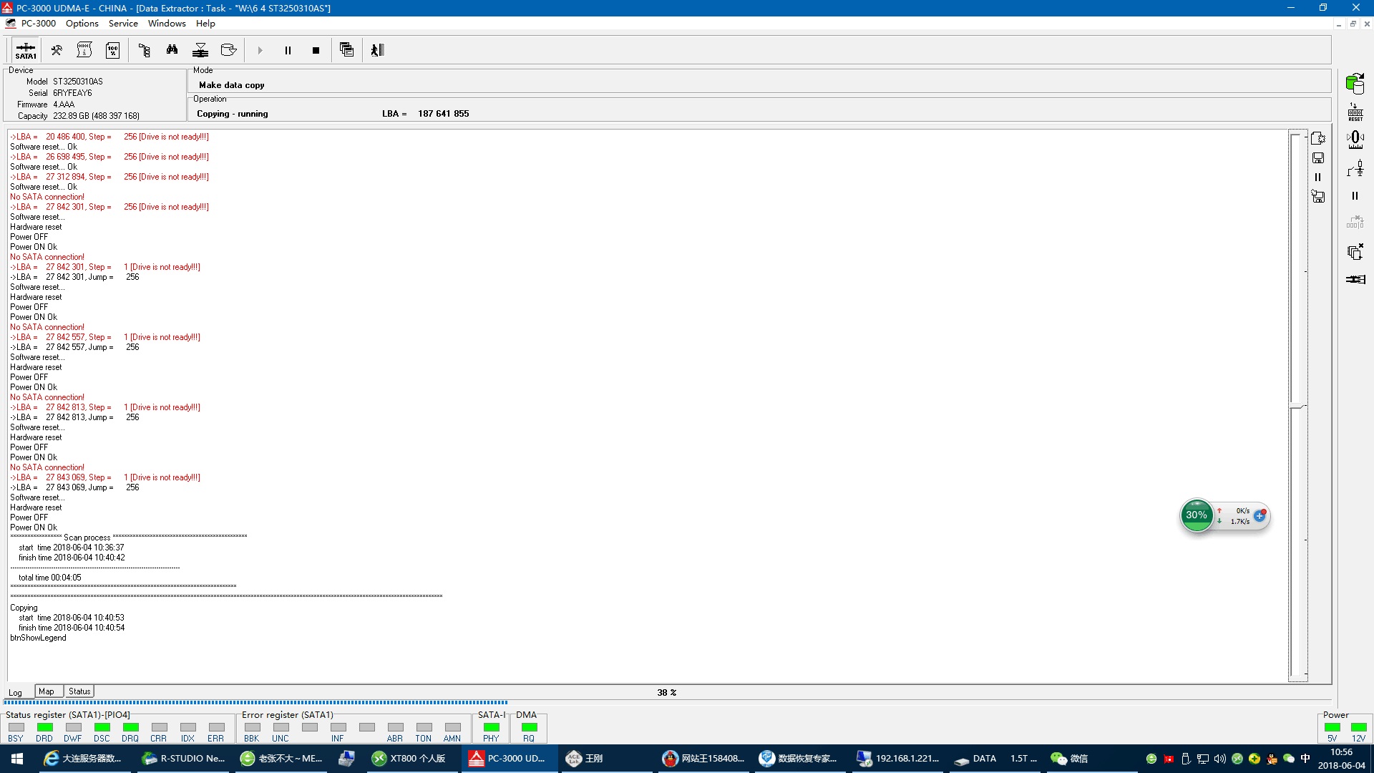Click the LBA value 187 641 855
This screenshot has height=773, width=1374.
444,114
